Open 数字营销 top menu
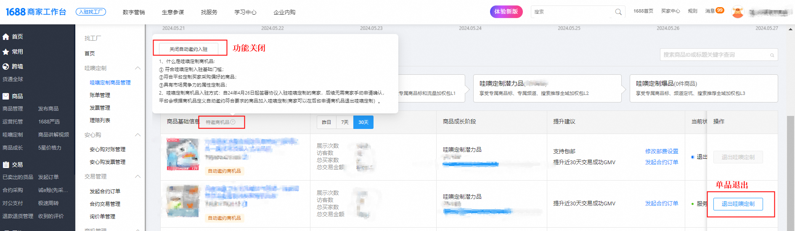Image resolution: width=795 pixels, height=231 pixels. [134, 12]
